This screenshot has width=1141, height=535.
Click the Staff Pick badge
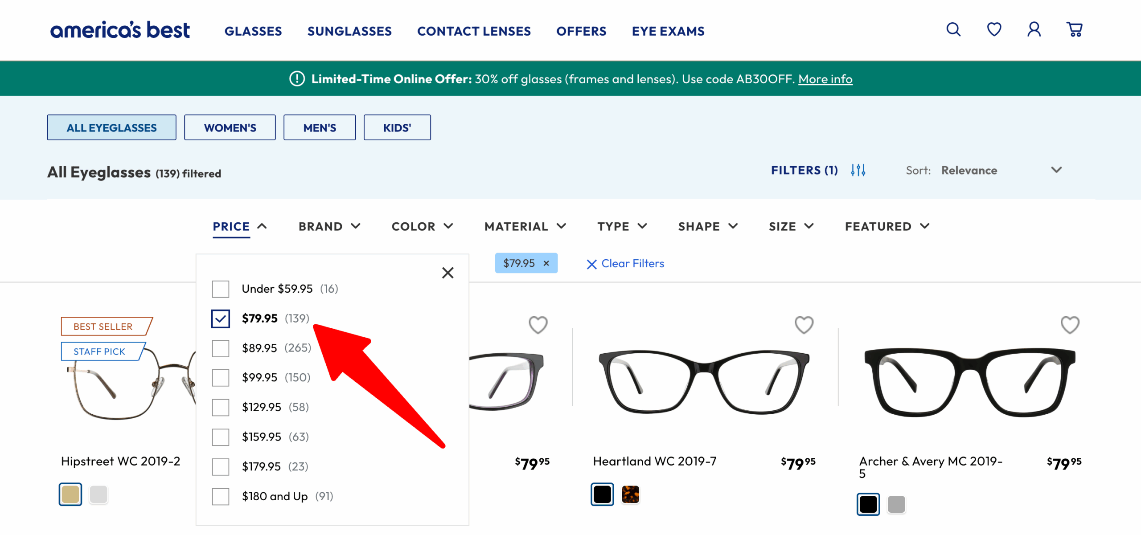[103, 351]
